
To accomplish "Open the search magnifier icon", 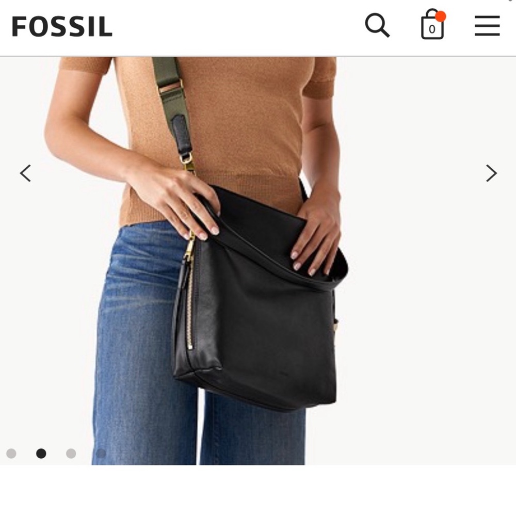I will (x=377, y=25).
